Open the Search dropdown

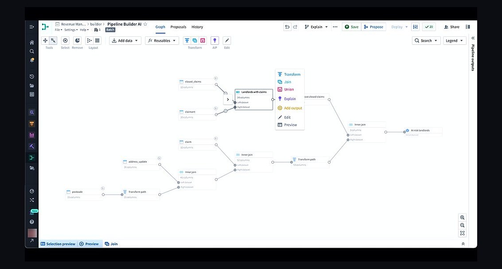(x=426, y=41)
